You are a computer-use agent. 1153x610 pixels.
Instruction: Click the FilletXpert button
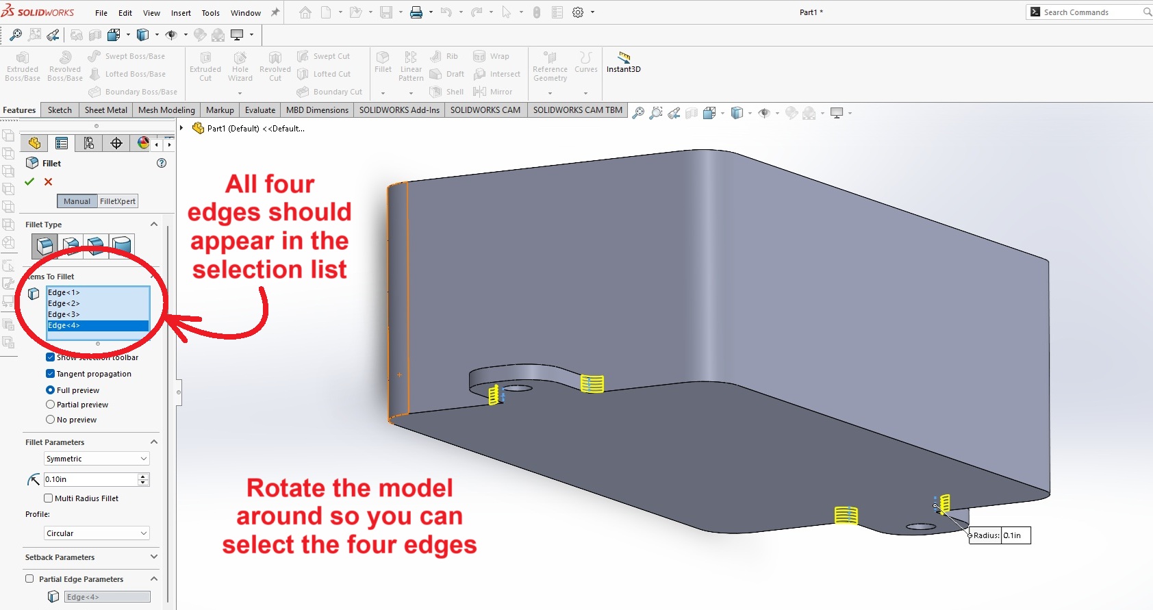(x=118, y=201)
